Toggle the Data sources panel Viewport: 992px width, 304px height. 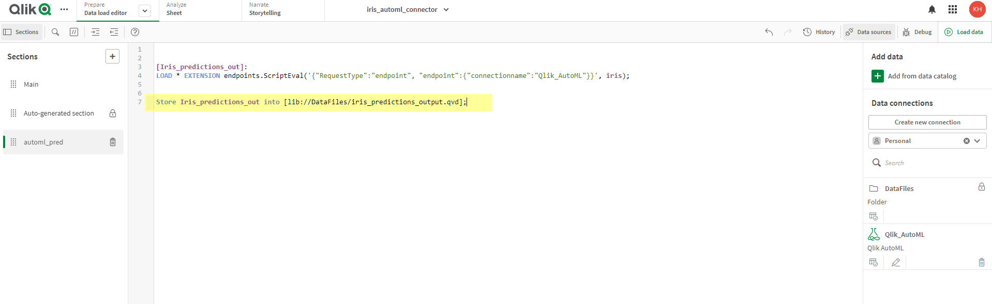(868, 32)
